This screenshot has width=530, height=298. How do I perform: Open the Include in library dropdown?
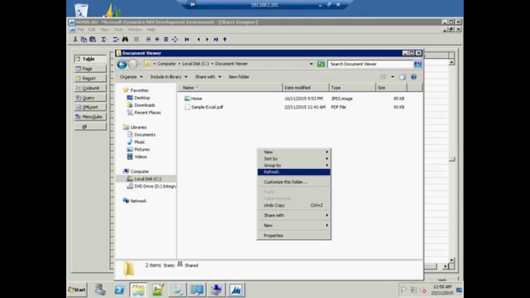(169, 77)
